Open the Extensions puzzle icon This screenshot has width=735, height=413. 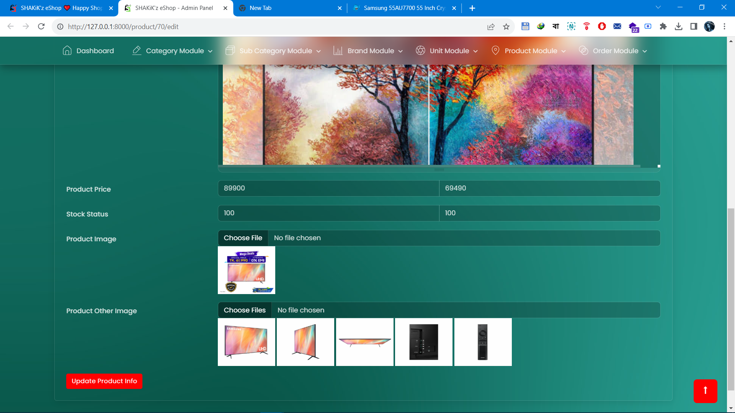click(x=663, y=26)
